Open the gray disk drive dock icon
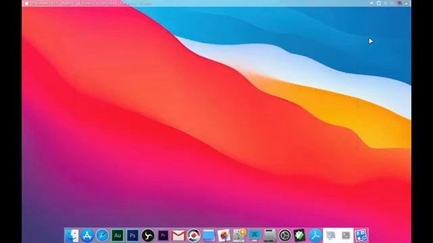 click(269, 236)
